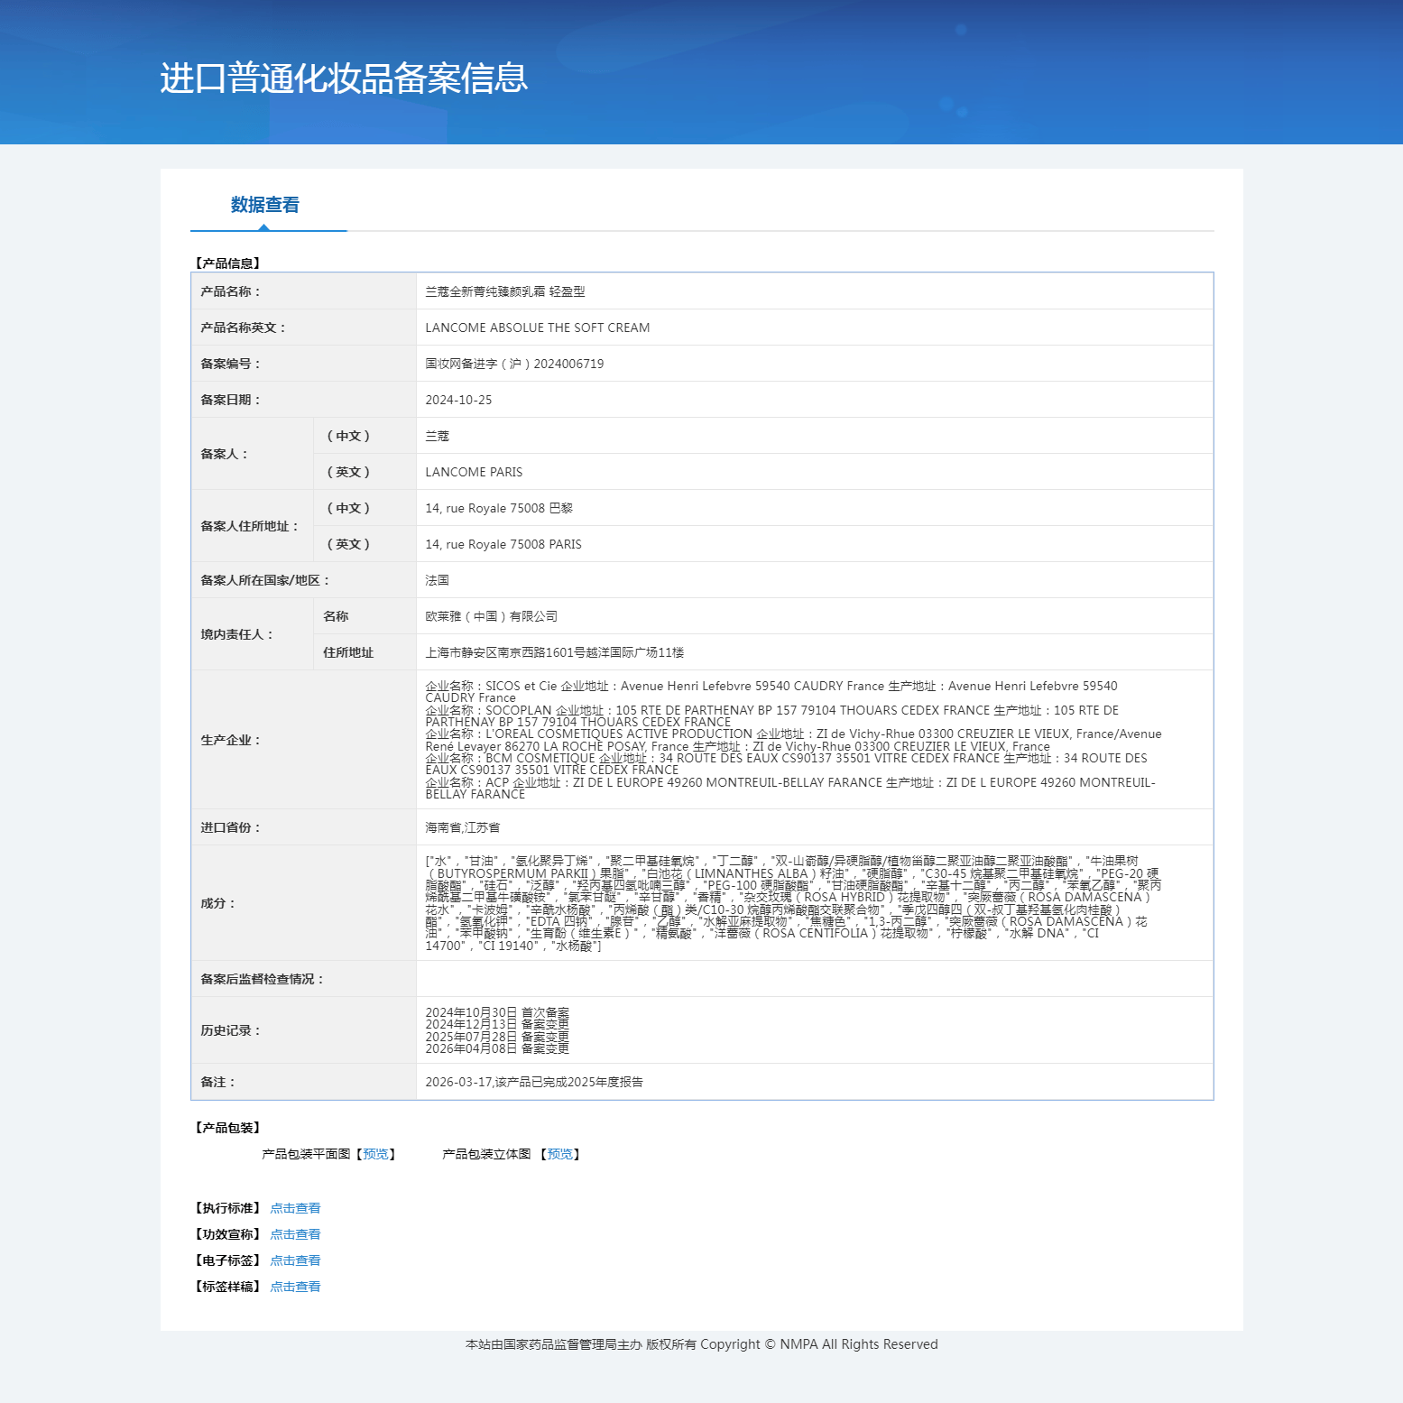This screenshot has height=1403, width=1403.
Task: Click the 【产品包装】 section heading
Action: coord(227,1128)
